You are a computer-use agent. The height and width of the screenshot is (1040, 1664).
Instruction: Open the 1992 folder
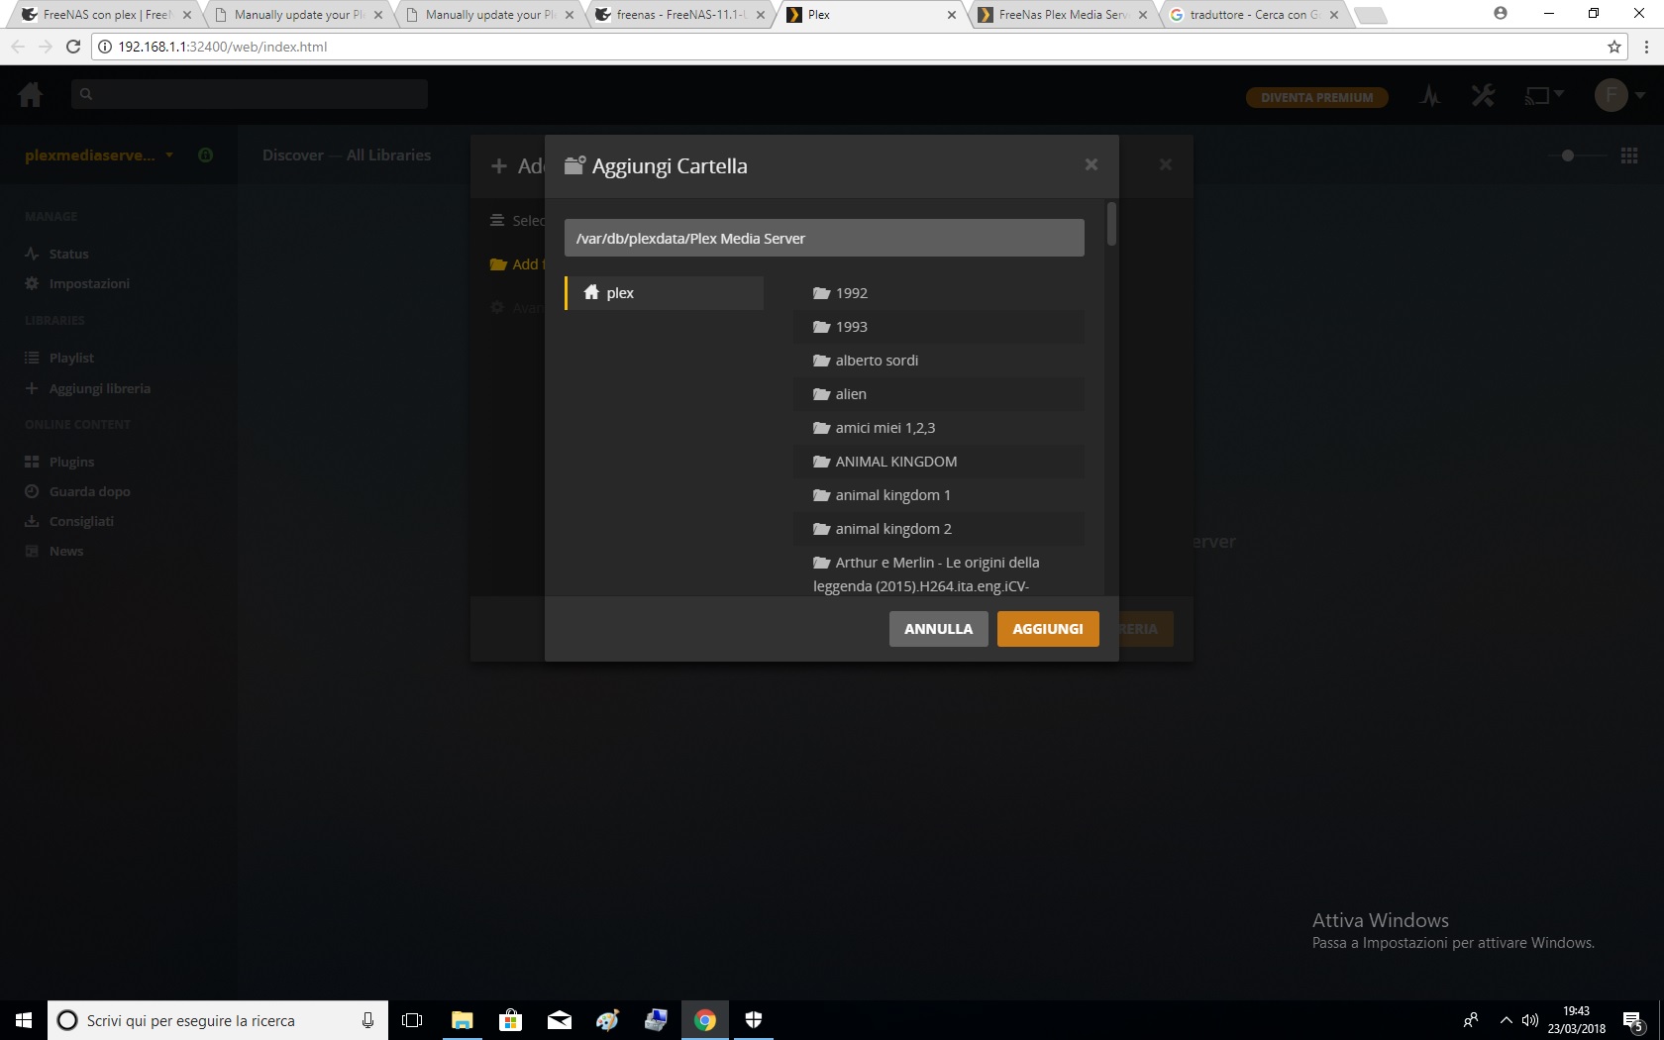tap(938, 293)
